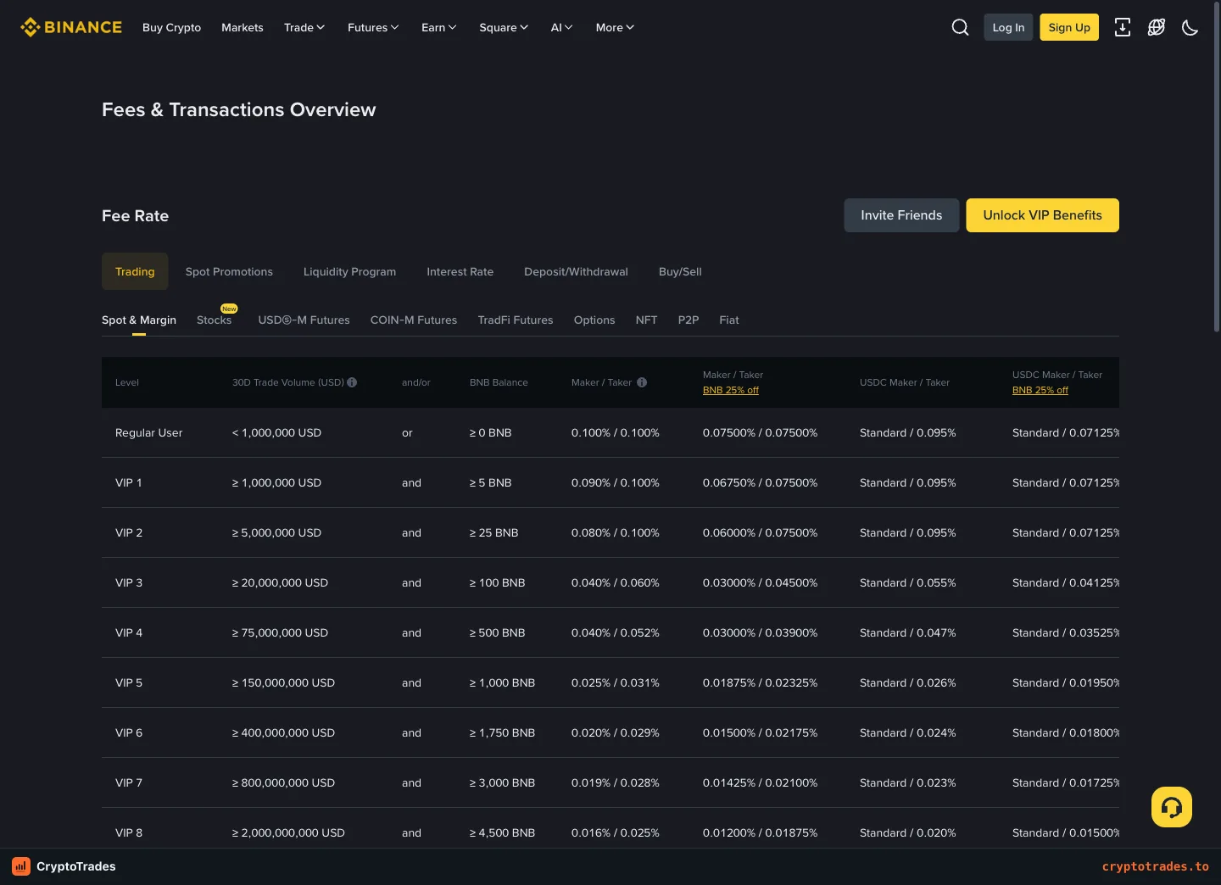Click the Log In button

(1008, 27)
